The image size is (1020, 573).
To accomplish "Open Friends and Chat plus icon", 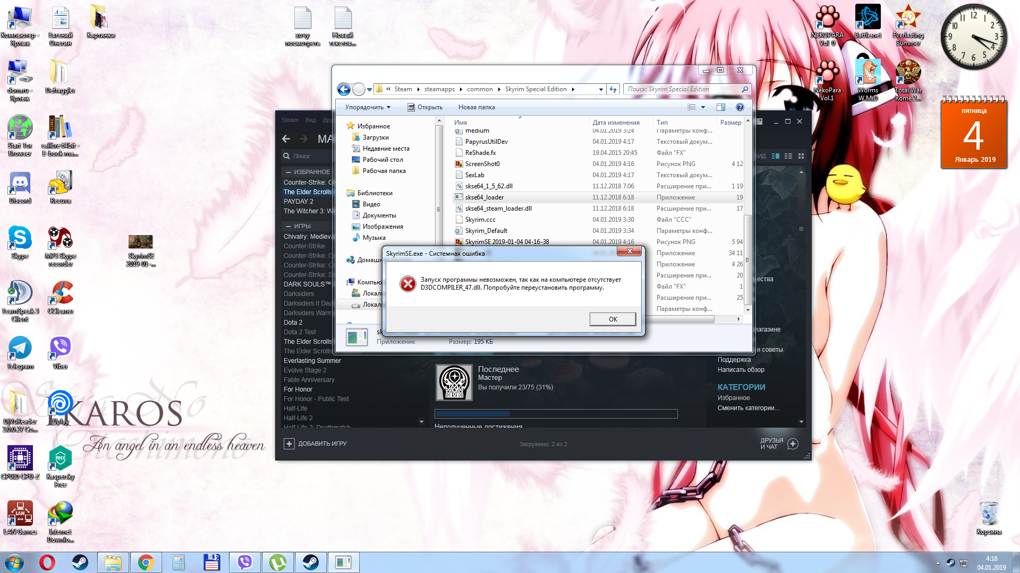I will click(793, 444).
